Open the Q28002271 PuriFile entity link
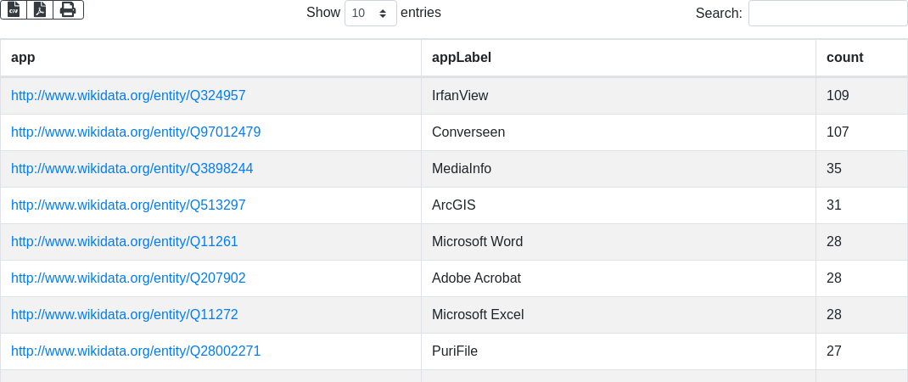The height and width of the screenshot is (382, 908). [136, 351]
